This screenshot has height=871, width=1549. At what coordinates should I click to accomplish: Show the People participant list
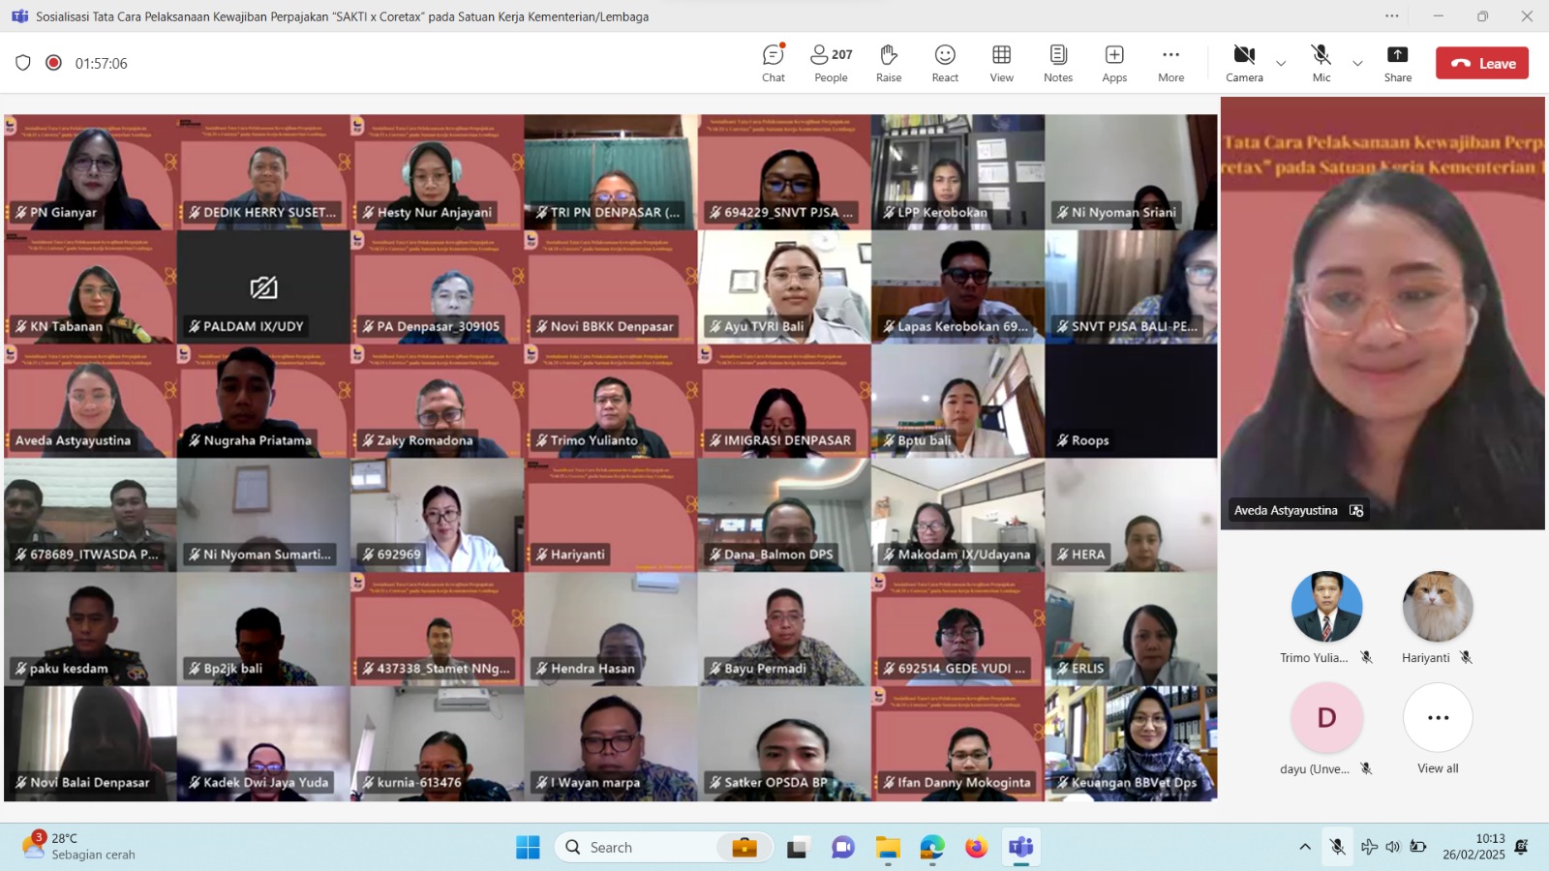831,63
